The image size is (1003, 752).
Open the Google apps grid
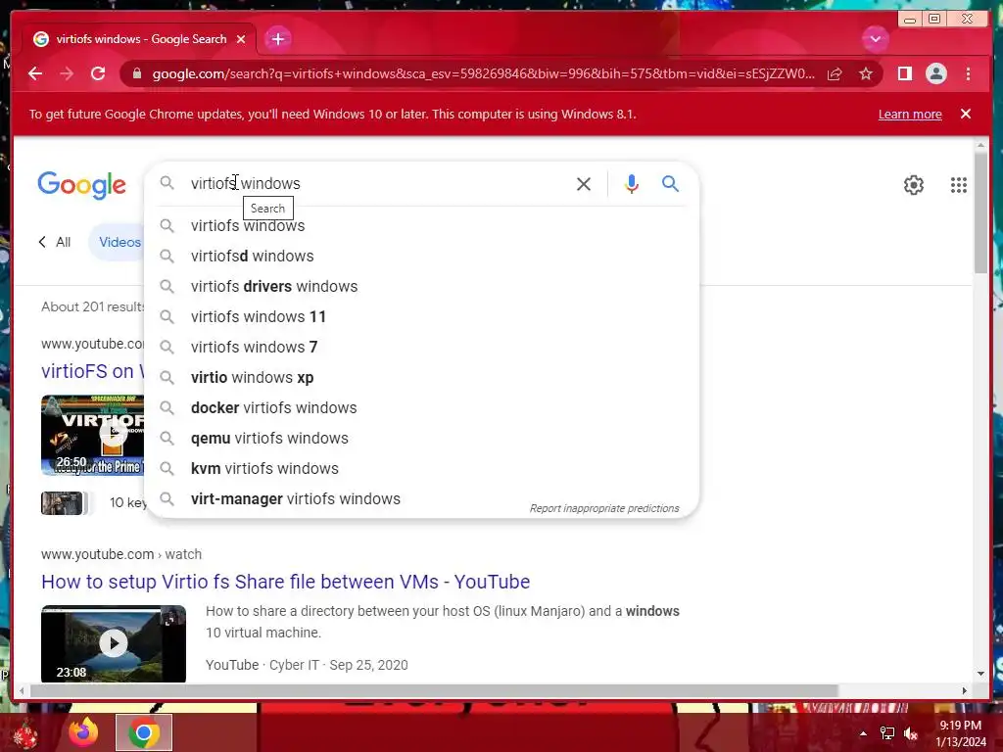pyautogui.click(x=958, y=185)
